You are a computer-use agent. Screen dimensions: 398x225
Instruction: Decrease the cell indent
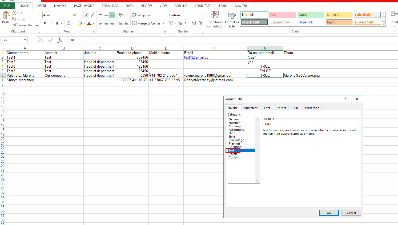pos(120,23)
